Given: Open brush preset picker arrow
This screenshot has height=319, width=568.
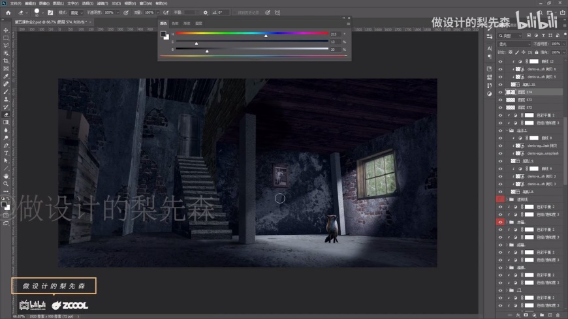Looking at the screenshot, I should (42, 12).
